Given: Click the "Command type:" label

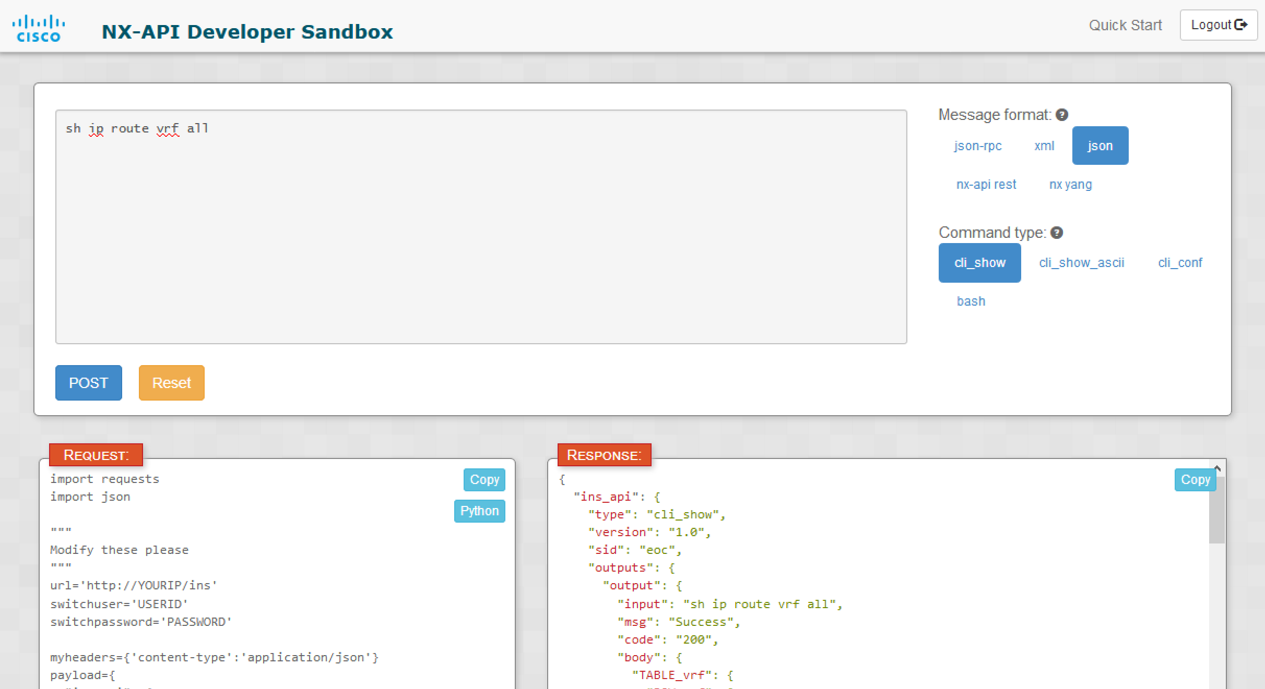Looking at the screenshot, I should point(992,233).
